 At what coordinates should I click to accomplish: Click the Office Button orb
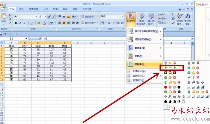(3, 6)
